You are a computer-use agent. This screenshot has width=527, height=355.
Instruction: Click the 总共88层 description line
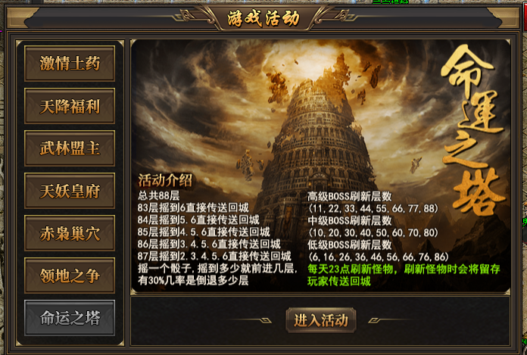click(x=159, y=195)
